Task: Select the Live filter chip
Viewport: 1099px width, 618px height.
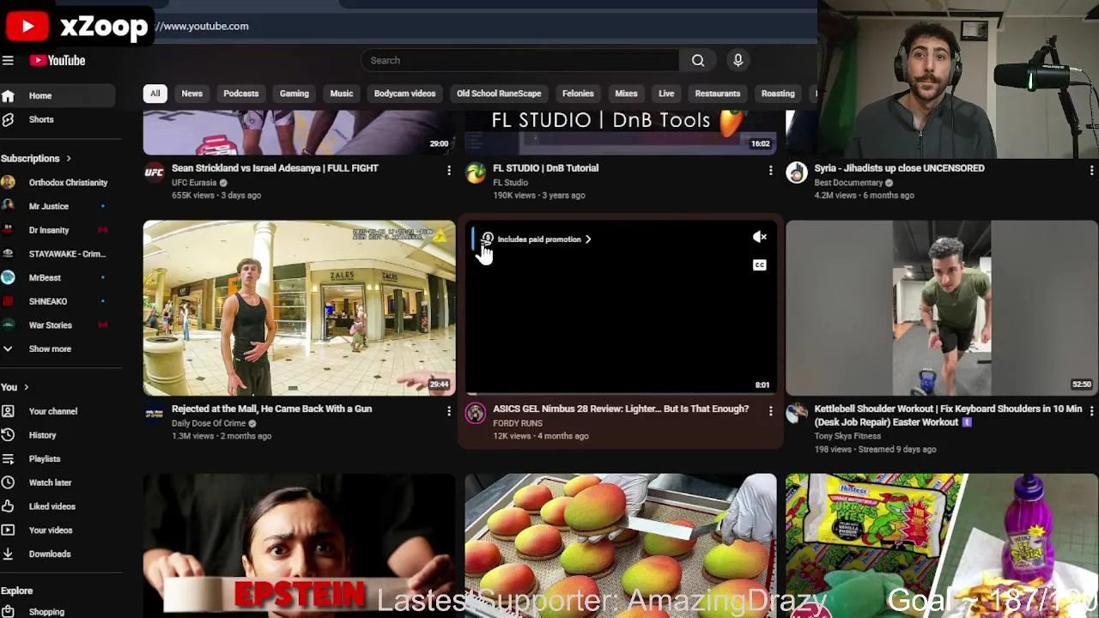Action: (666, 94)
